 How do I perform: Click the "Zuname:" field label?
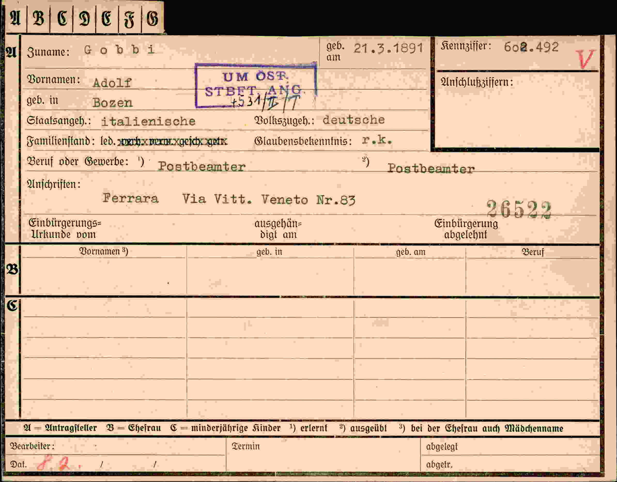tap(48, 52)
